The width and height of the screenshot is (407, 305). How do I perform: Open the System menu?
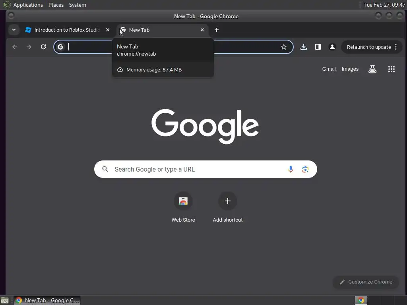[x=78, y=5]
